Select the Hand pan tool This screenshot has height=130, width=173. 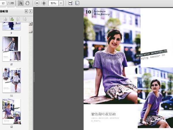click(27, 3)
